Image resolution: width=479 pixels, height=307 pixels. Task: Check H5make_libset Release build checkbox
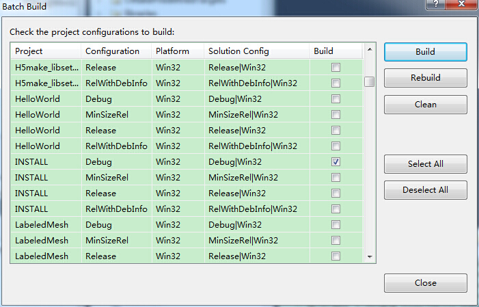336,68
